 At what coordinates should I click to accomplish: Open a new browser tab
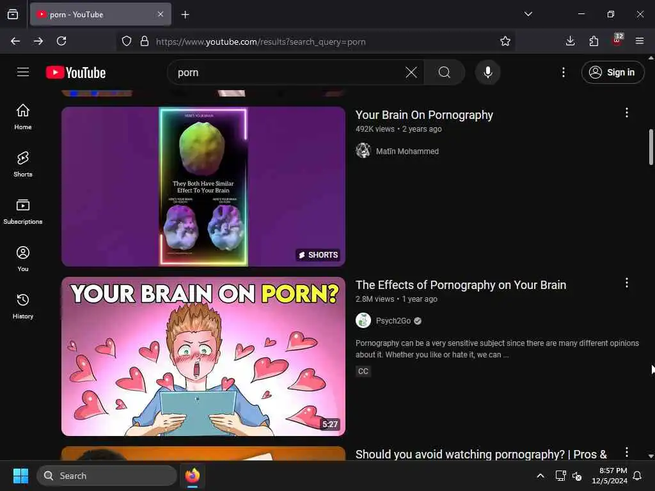tap(185, 15)
